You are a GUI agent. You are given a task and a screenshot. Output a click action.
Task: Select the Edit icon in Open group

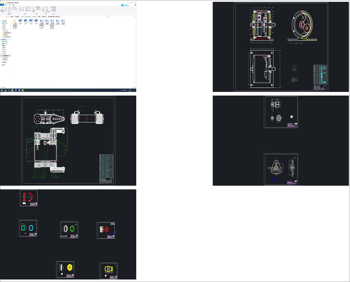pyautogui.click(x=47, y=9)
